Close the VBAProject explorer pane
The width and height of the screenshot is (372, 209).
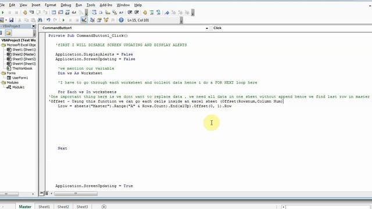pos(34,26)
